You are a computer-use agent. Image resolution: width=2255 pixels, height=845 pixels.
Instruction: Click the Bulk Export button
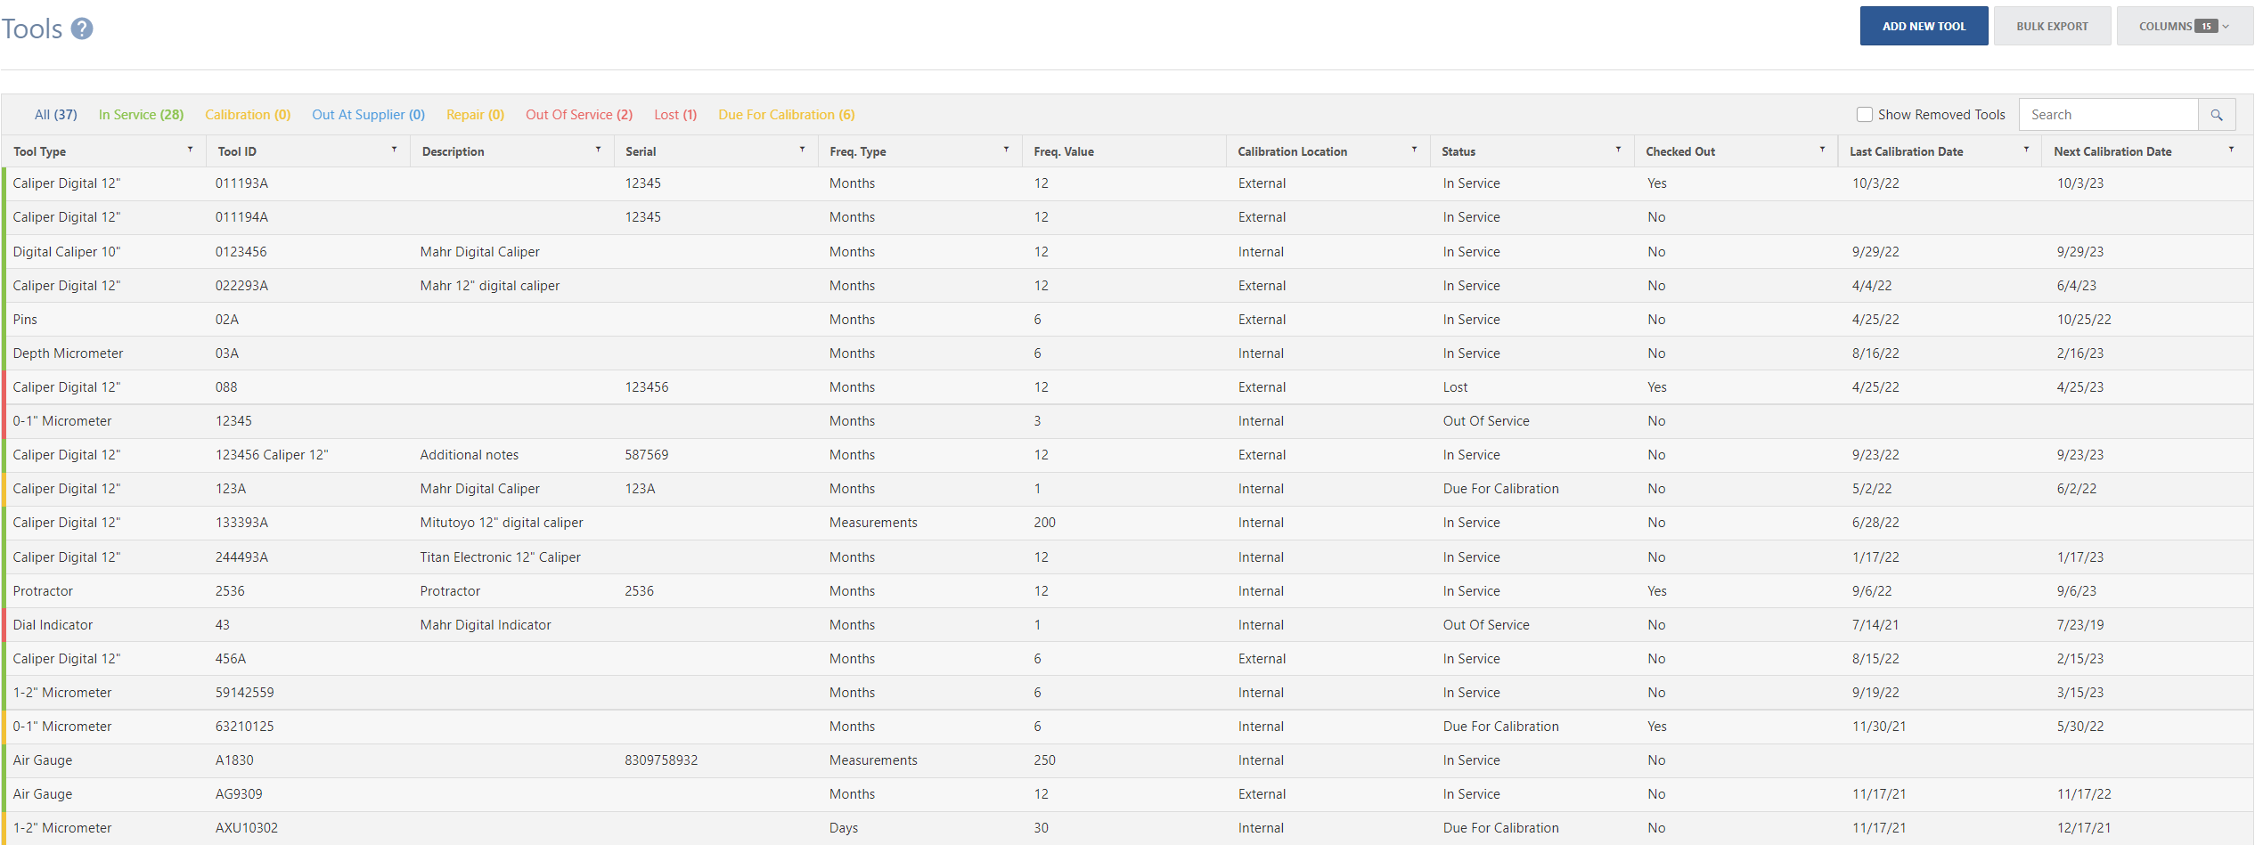(2052, 26)
